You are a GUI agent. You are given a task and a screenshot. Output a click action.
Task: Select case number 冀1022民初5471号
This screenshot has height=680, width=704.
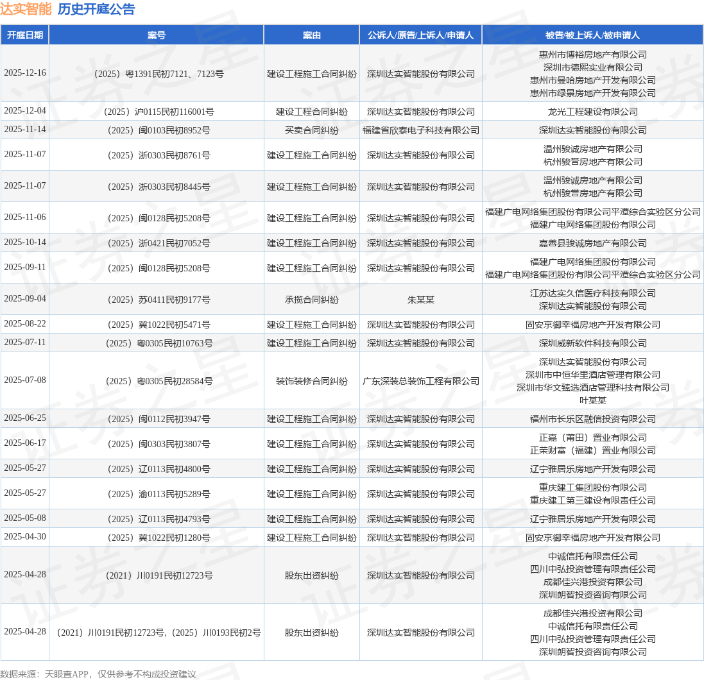point(159,325)
